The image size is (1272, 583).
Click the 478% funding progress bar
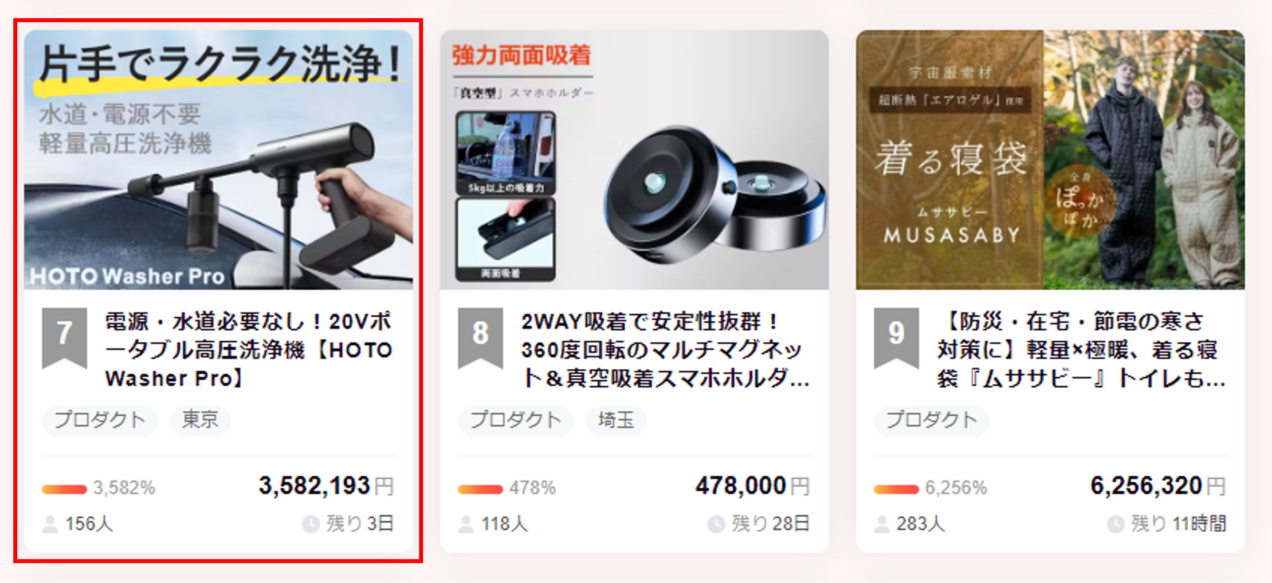pyautogui.click(x=480, y=489)
